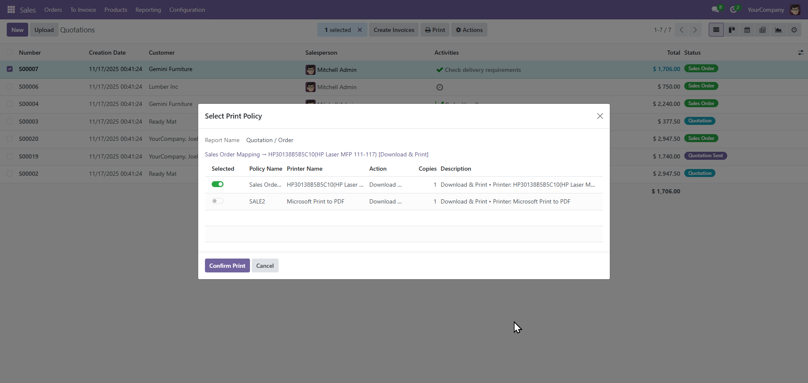Close the Select Print Policy dialog
Image resolution: width=808 pixels, height=383 pixels.
600,116
